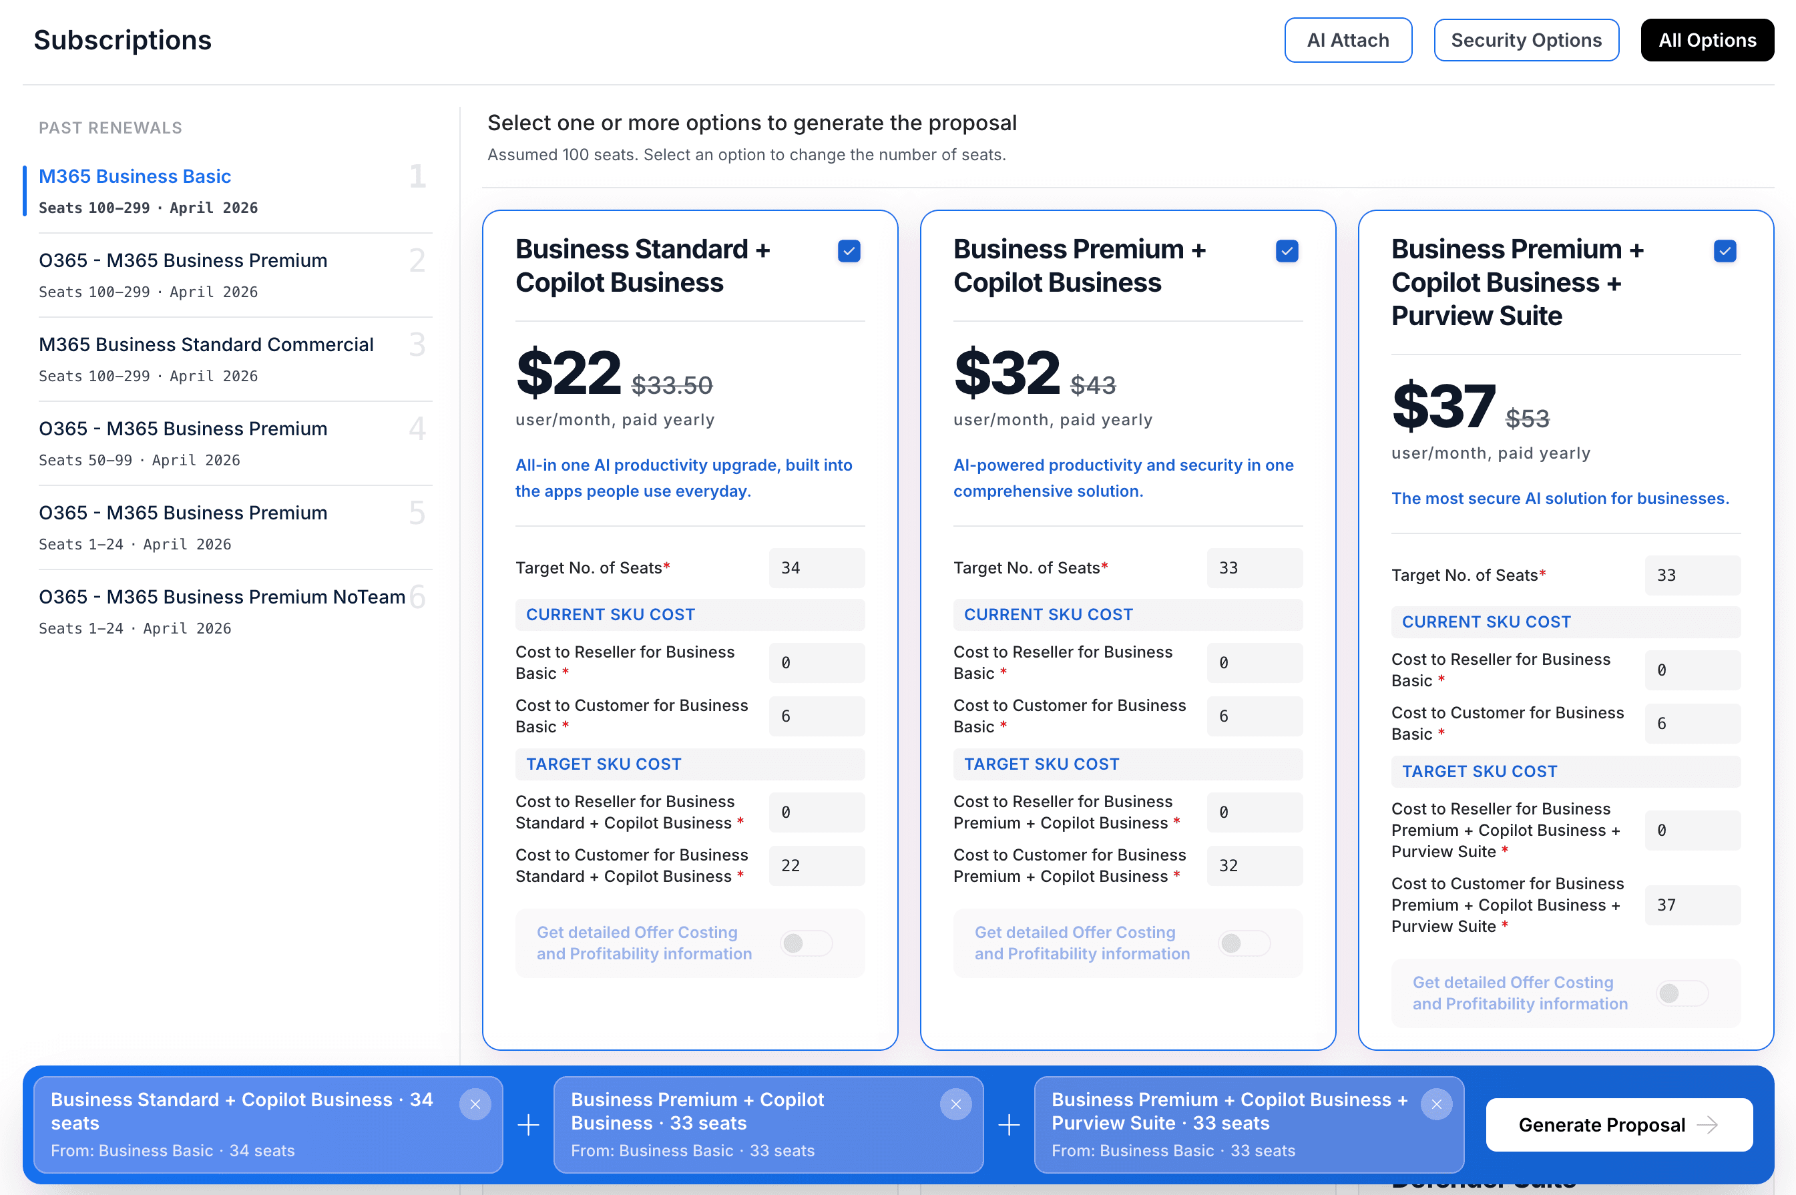Screen dimensions: 1796x1195
Task: Uncheck Business Premium + Copilot Business card checkbox
Action: [x=1287, y=251]
